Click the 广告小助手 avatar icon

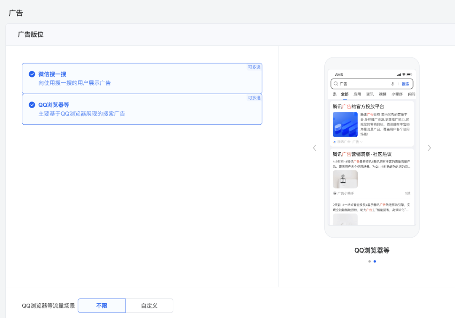click(335, 193)
